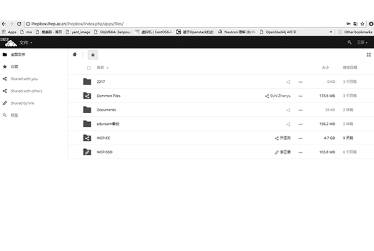Switch to grid view using top-right icon
The width and height of the screenshot is (374, 251).
[x=368, y=55]
